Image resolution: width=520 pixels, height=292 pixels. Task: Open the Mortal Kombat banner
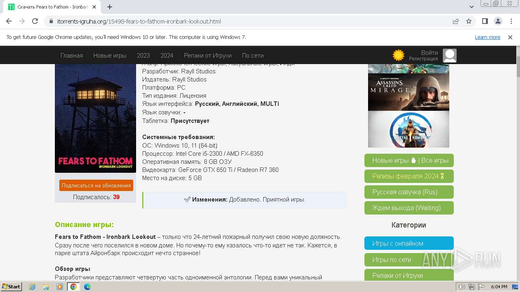[409, 129]
